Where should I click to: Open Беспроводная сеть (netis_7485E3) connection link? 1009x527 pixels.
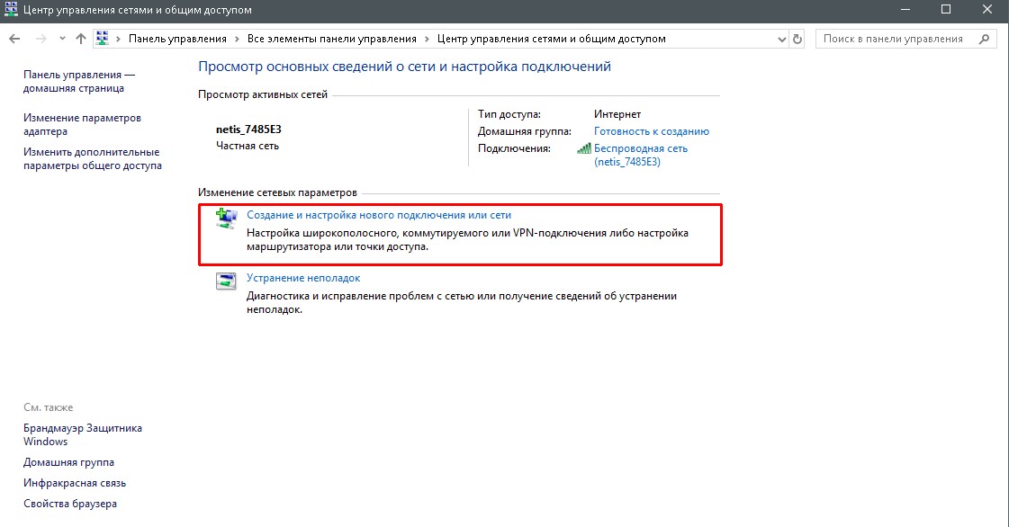[640, 155]
